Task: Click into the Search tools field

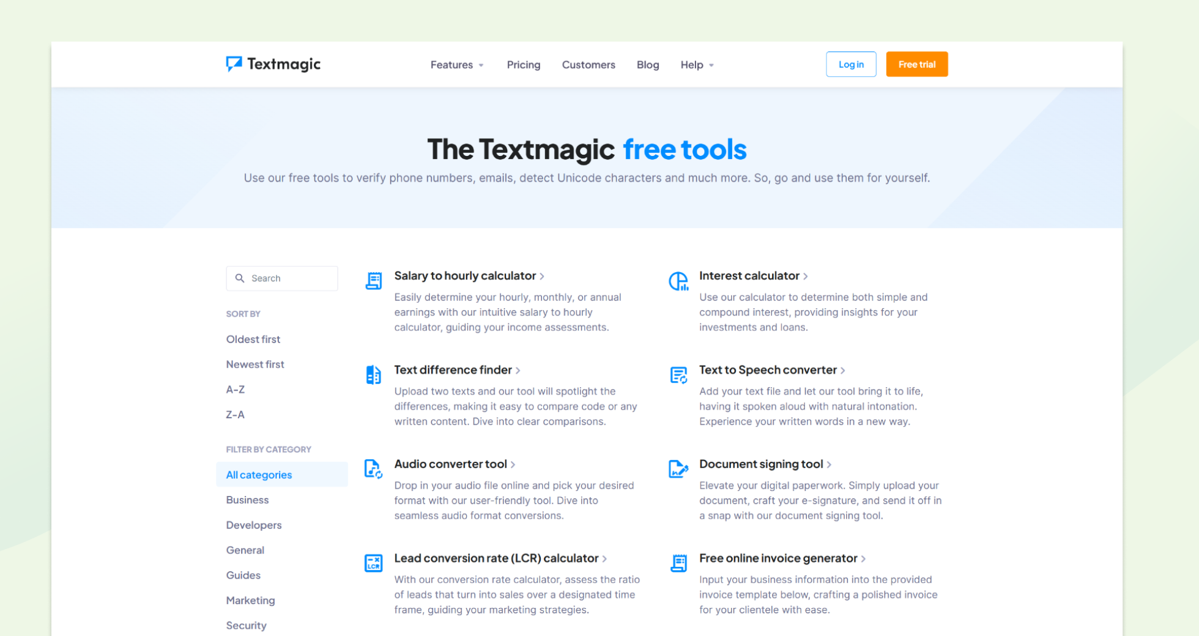Action: pyautogui.click(x=282, y=278)
